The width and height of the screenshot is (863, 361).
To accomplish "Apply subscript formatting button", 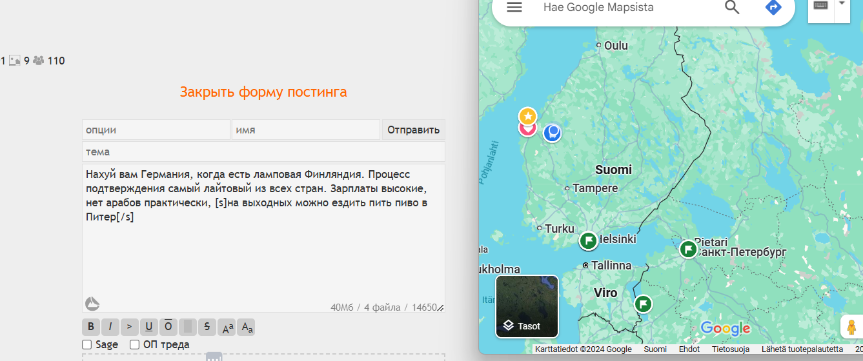I will pos(246,327).
